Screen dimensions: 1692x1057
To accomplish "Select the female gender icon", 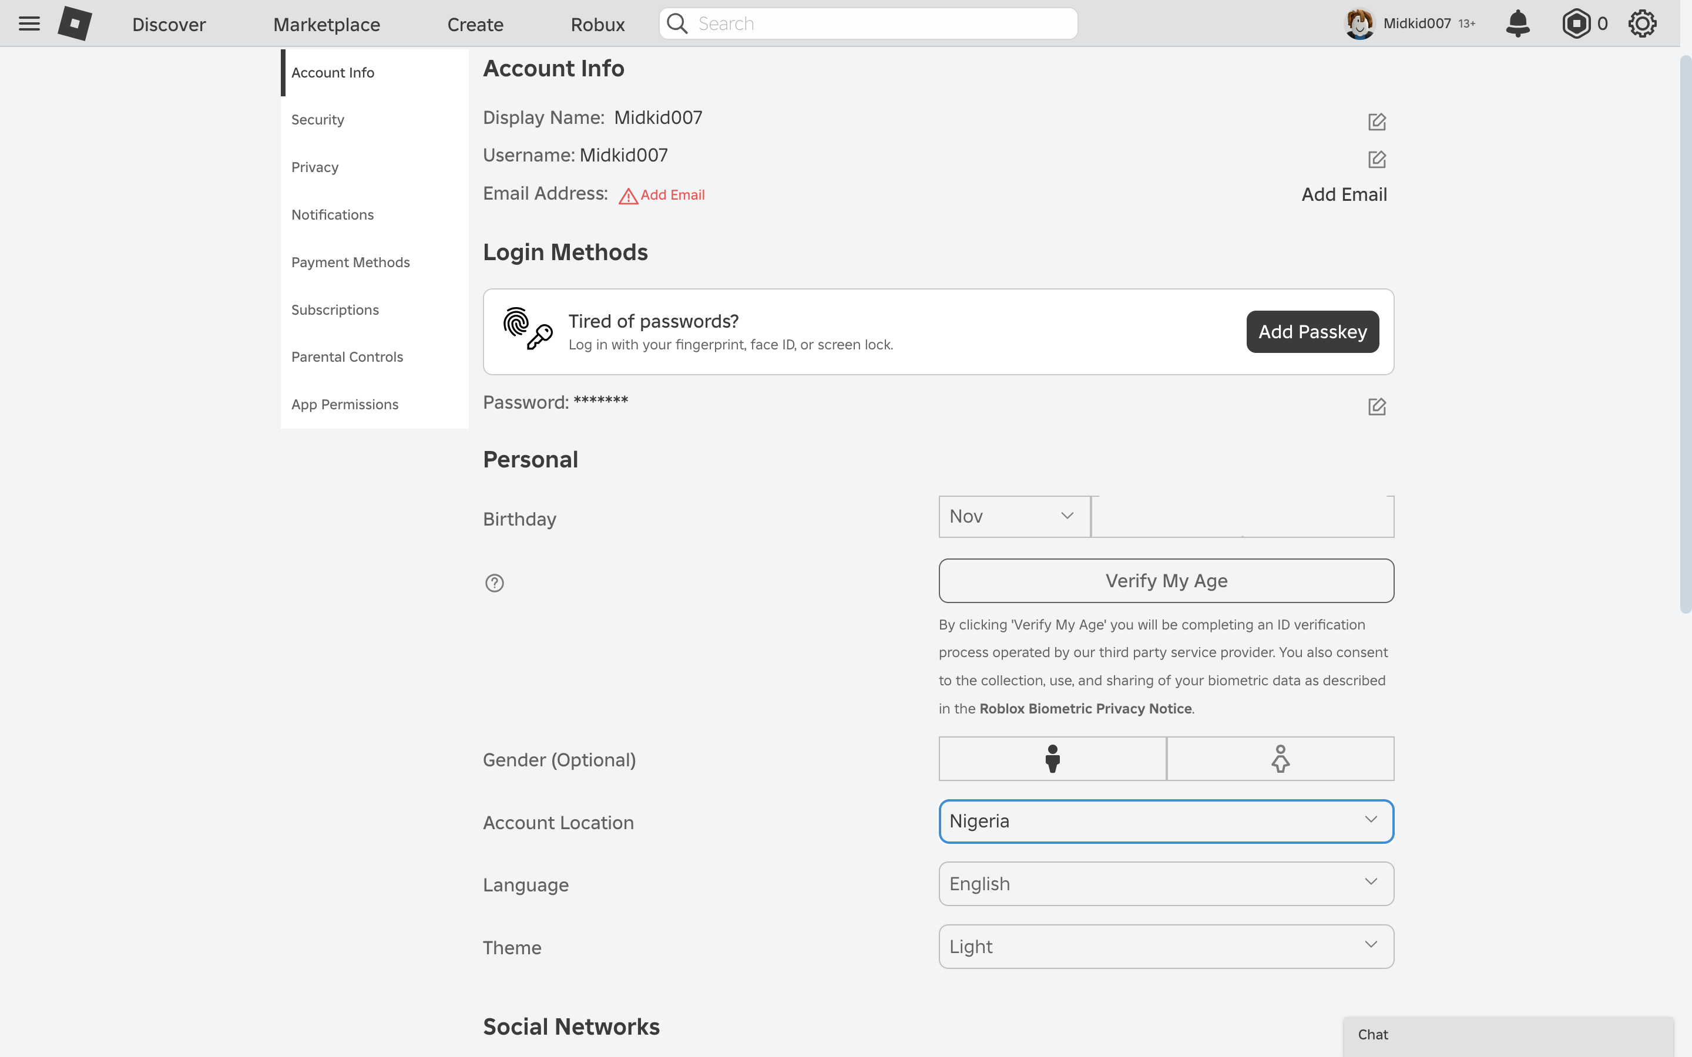I will pos(1279,758).
